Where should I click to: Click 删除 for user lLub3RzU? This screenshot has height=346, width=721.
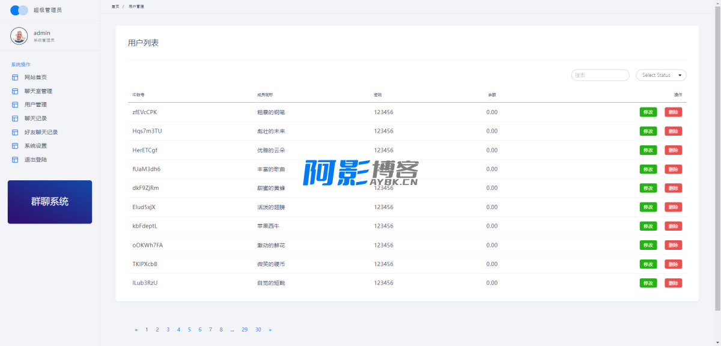click(673, 283)
